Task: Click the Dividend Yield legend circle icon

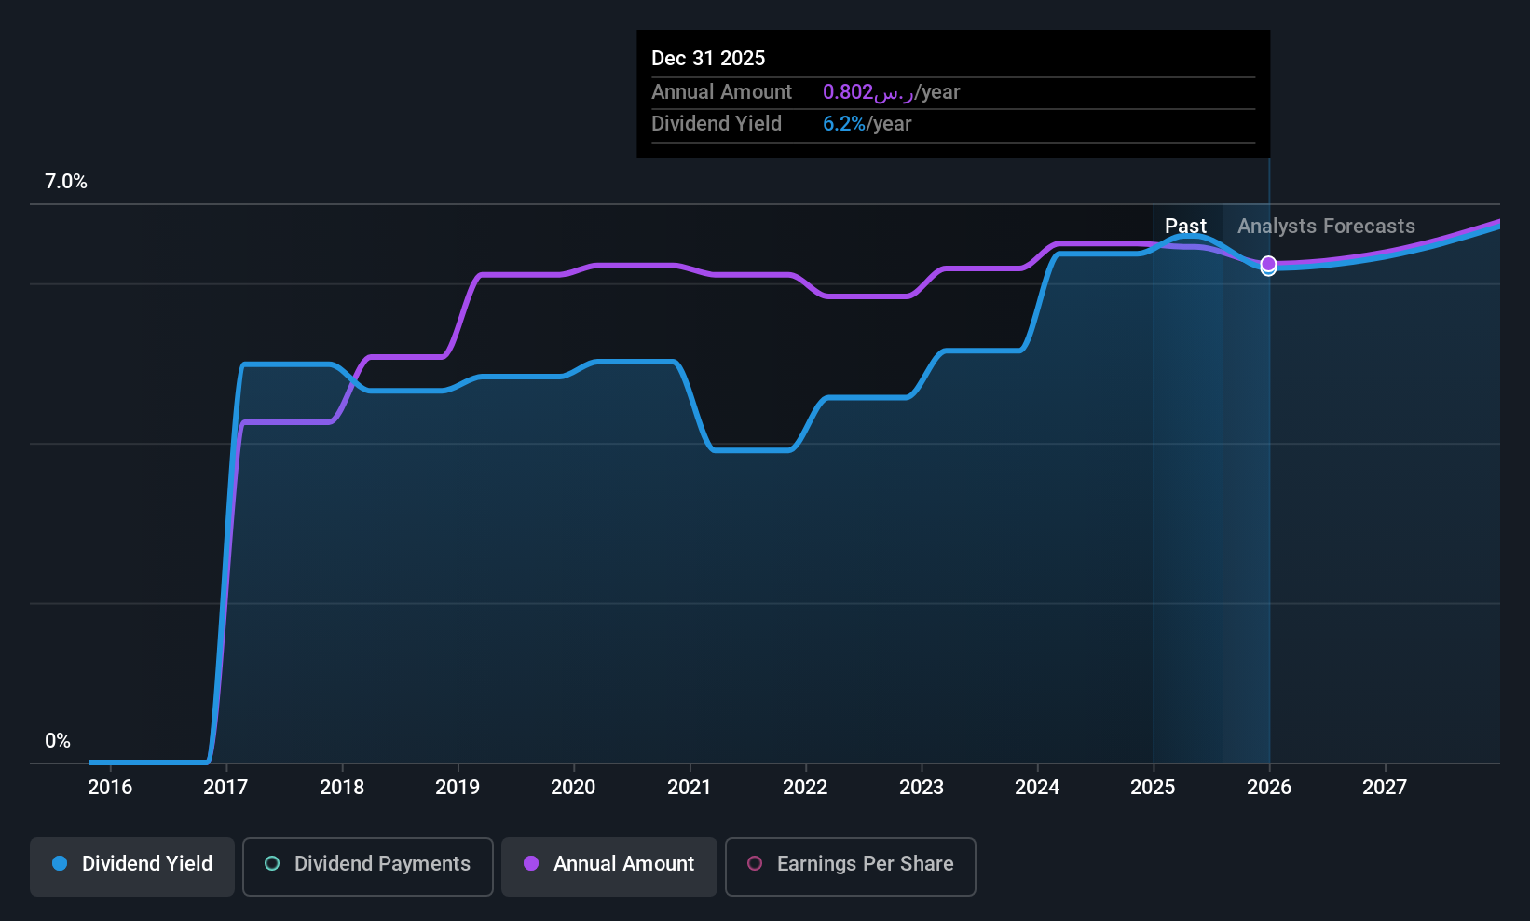Action: point(60,864)
